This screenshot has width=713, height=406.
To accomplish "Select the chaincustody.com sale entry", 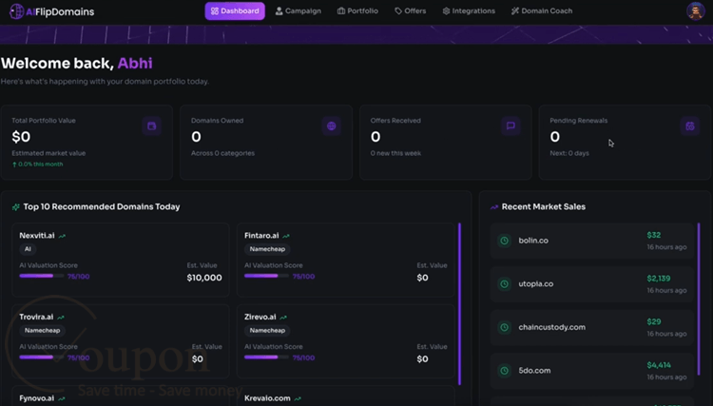I will tap(592, 327).
